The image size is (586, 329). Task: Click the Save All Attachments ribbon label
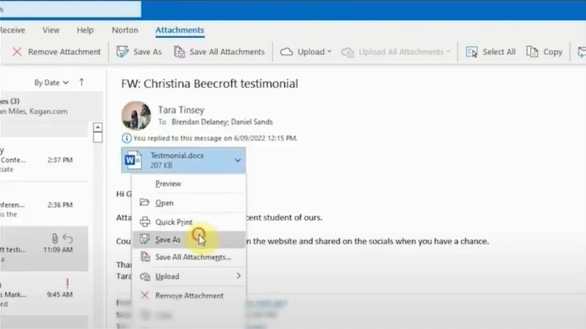[227, 52]
